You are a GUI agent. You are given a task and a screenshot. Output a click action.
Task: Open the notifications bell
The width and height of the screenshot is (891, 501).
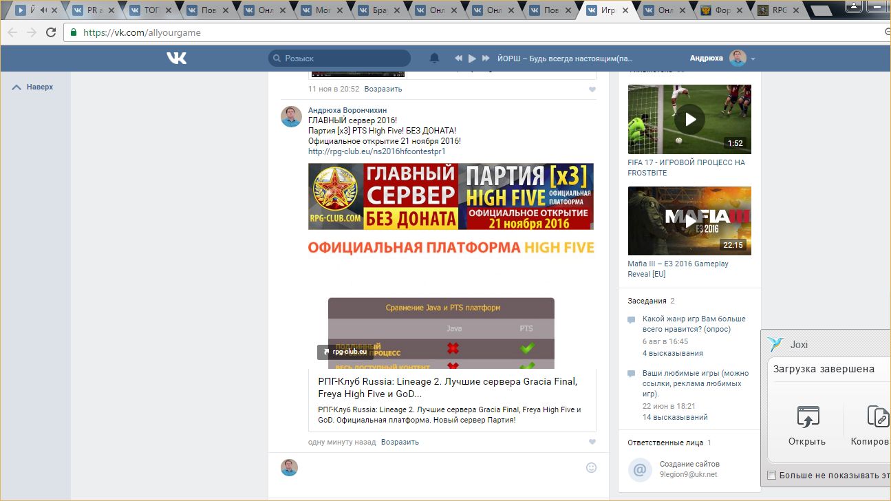pyautogui.click(x=434, y=58)
